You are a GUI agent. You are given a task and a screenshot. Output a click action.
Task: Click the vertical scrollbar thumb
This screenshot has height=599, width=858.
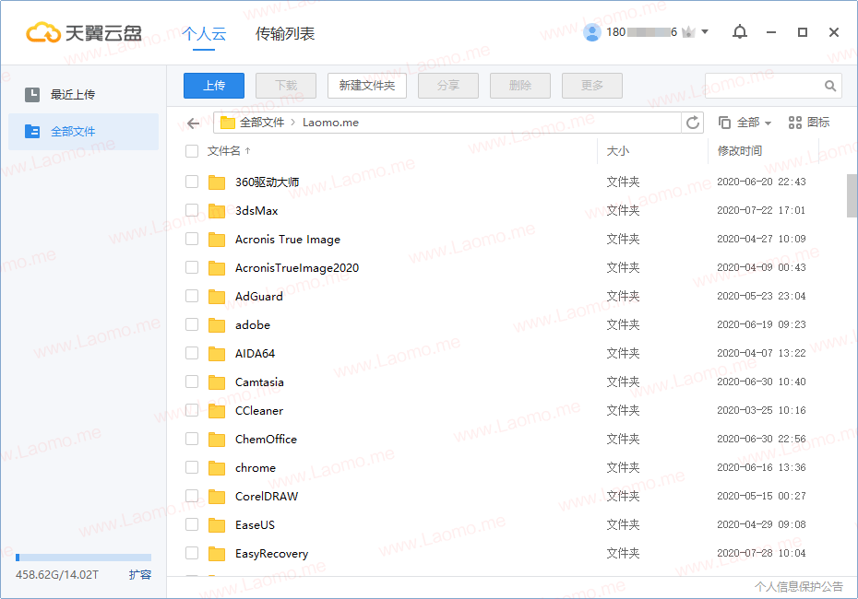(x=852, y=195)
